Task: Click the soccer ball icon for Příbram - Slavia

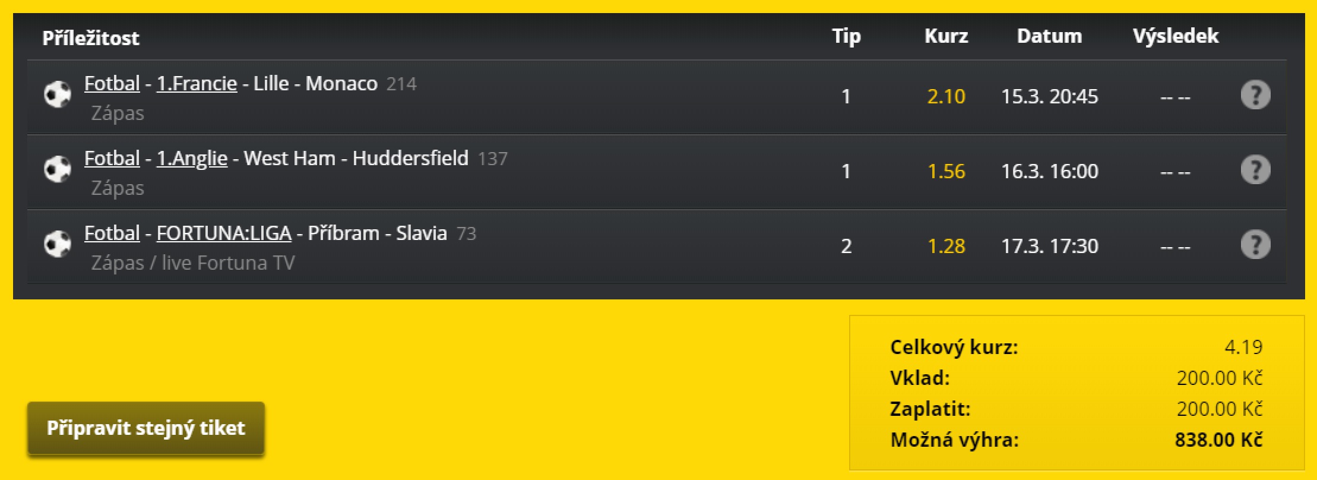Action: click(58, 245)
